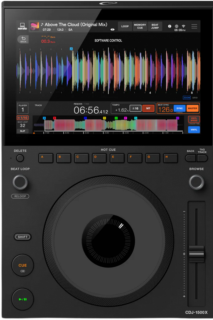Screen dimensions: 213x320
Task: Tap overview hot cue G marker
Action: coord(136,118)
